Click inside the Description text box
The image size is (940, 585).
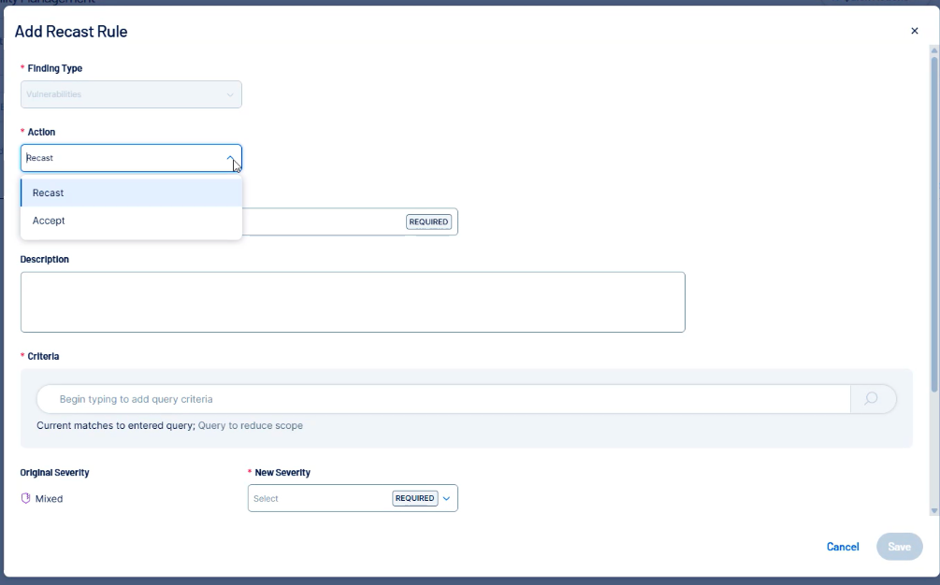tap(353, 302)
